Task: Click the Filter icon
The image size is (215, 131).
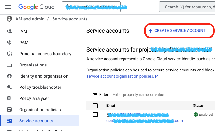Action: pyautogui.click(x=95, y=95)
